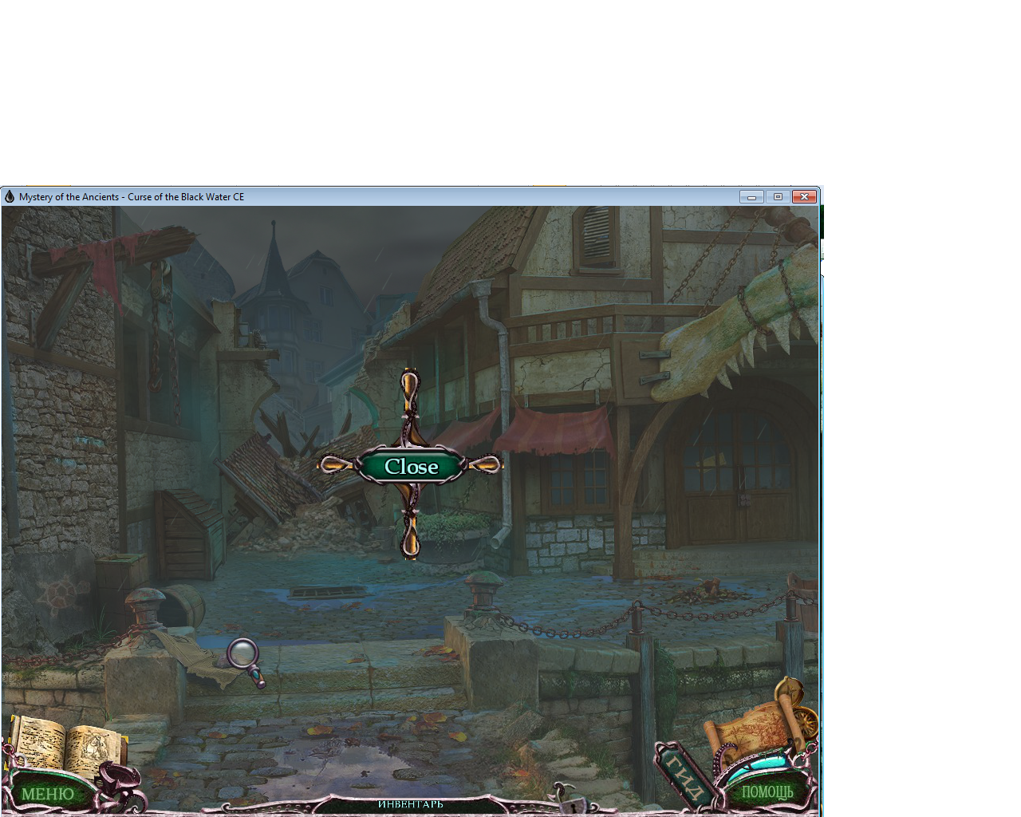Click the sewer grate in the street
The height and width of the screenshot is (817, 1021).
[x=327, y=592]
